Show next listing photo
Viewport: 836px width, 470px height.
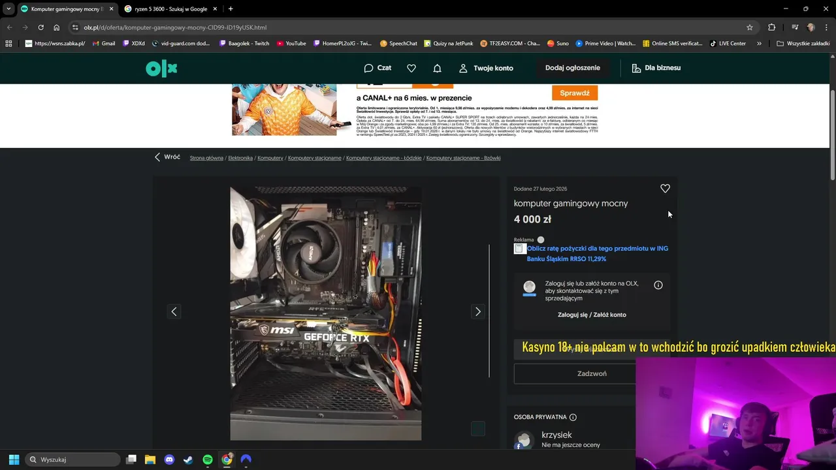(x=478, y=311)
